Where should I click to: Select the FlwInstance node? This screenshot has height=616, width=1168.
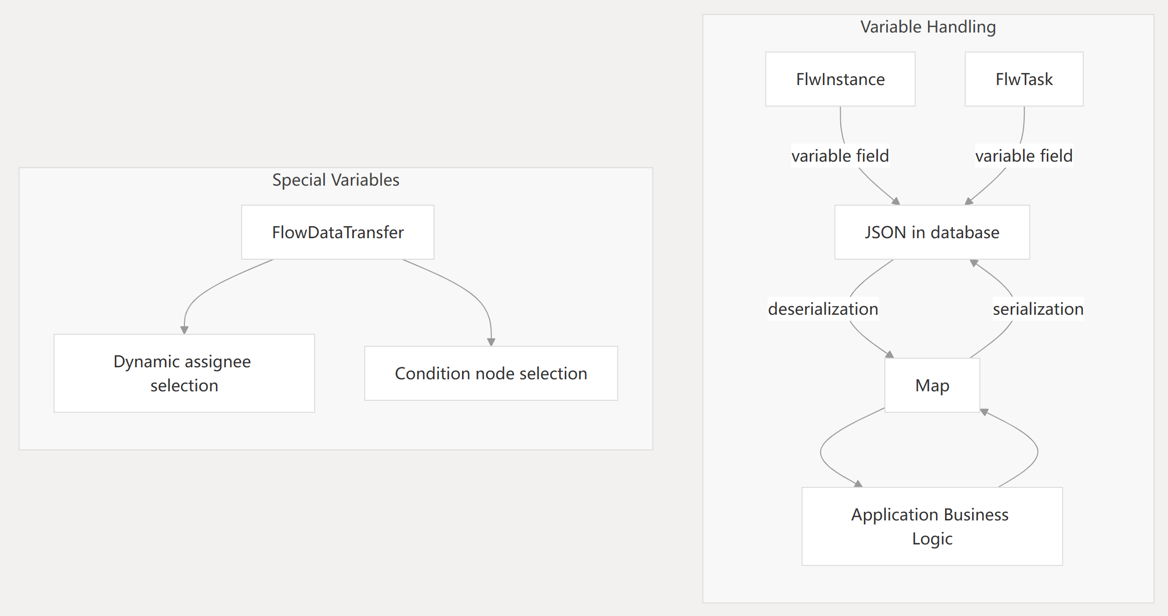pyautogui.click(x=840, y=79)
